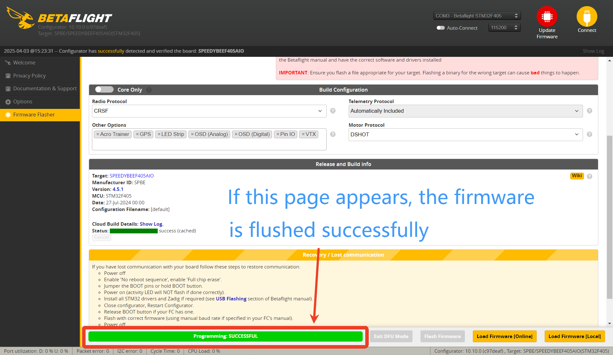The image size is (613, 355).
Task: Click the scrollbar up arrow
Action: coord(609,60)
